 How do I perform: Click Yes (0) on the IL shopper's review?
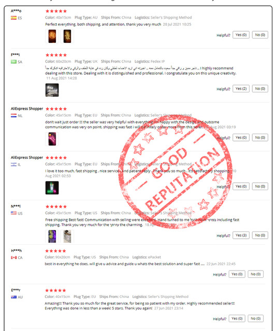point(241,186)
